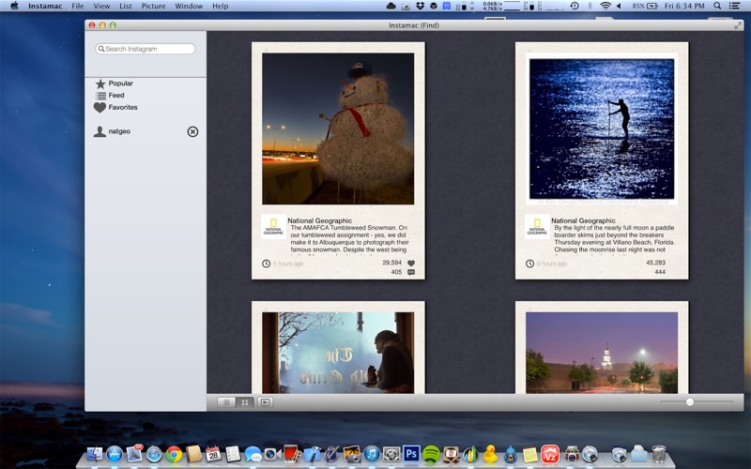Screen dimensions: 751x469
Task: Open Reminders from the dock
Action: pyautogui.click(x=233, y=454)
